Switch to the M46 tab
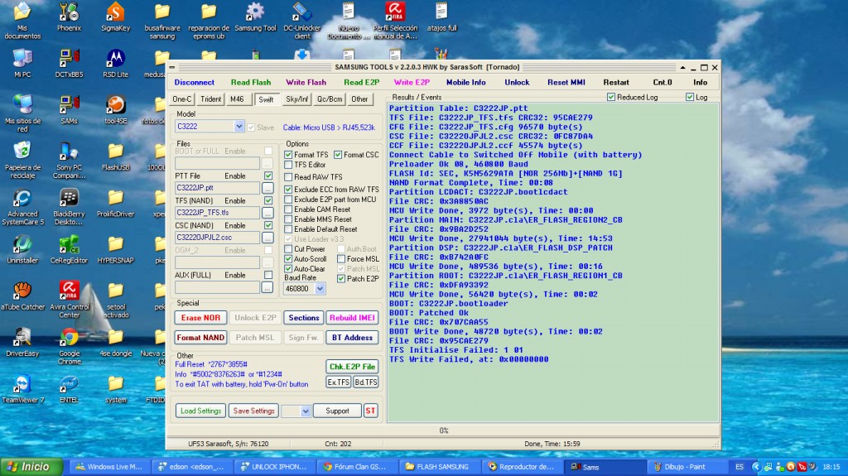Screen dimensions: 848x476 (x=238, y=99)
